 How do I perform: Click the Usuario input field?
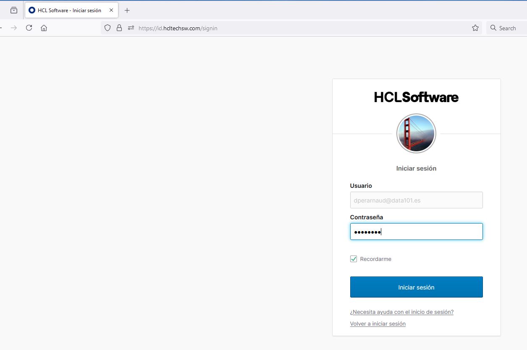pyautogui.click(x=416, y=200)
